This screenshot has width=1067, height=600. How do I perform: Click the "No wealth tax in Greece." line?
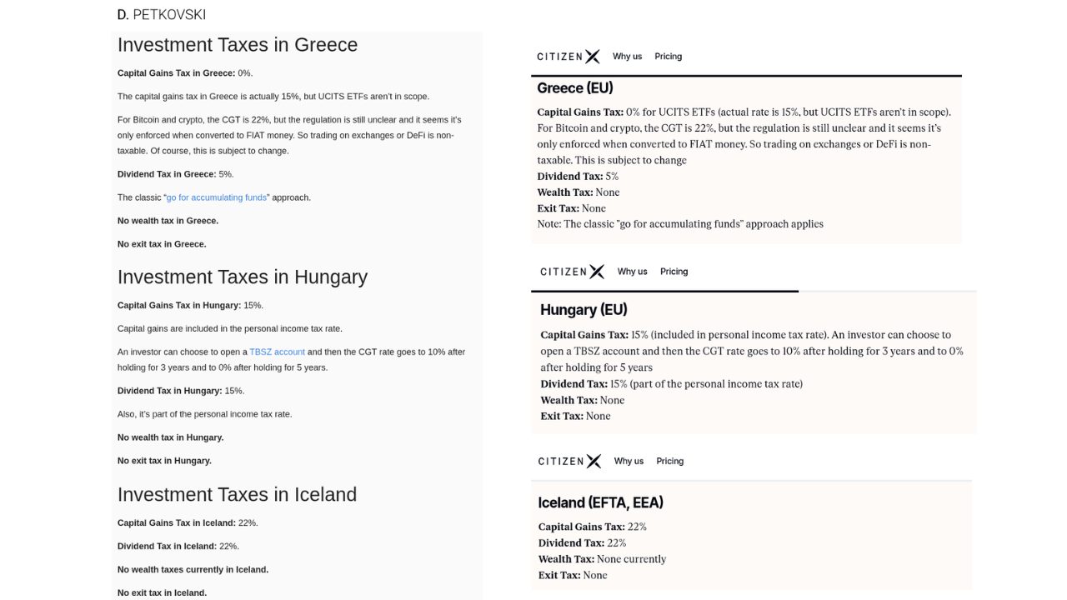click(168, 221)
